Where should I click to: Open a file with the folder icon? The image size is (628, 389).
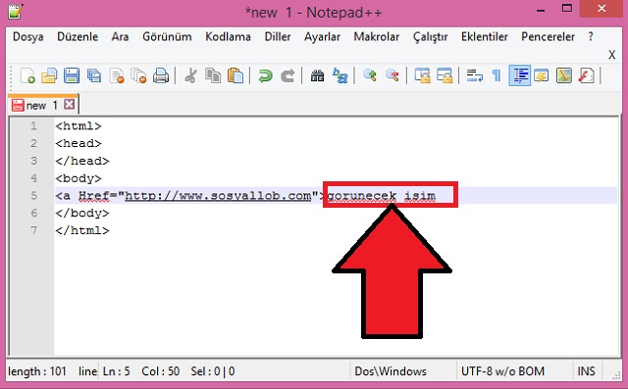49,75
